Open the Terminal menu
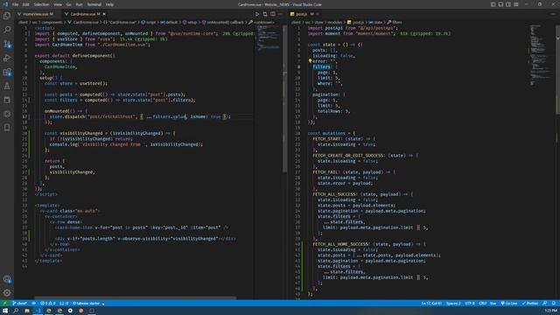The image size is (560, 315). point(94,4)
